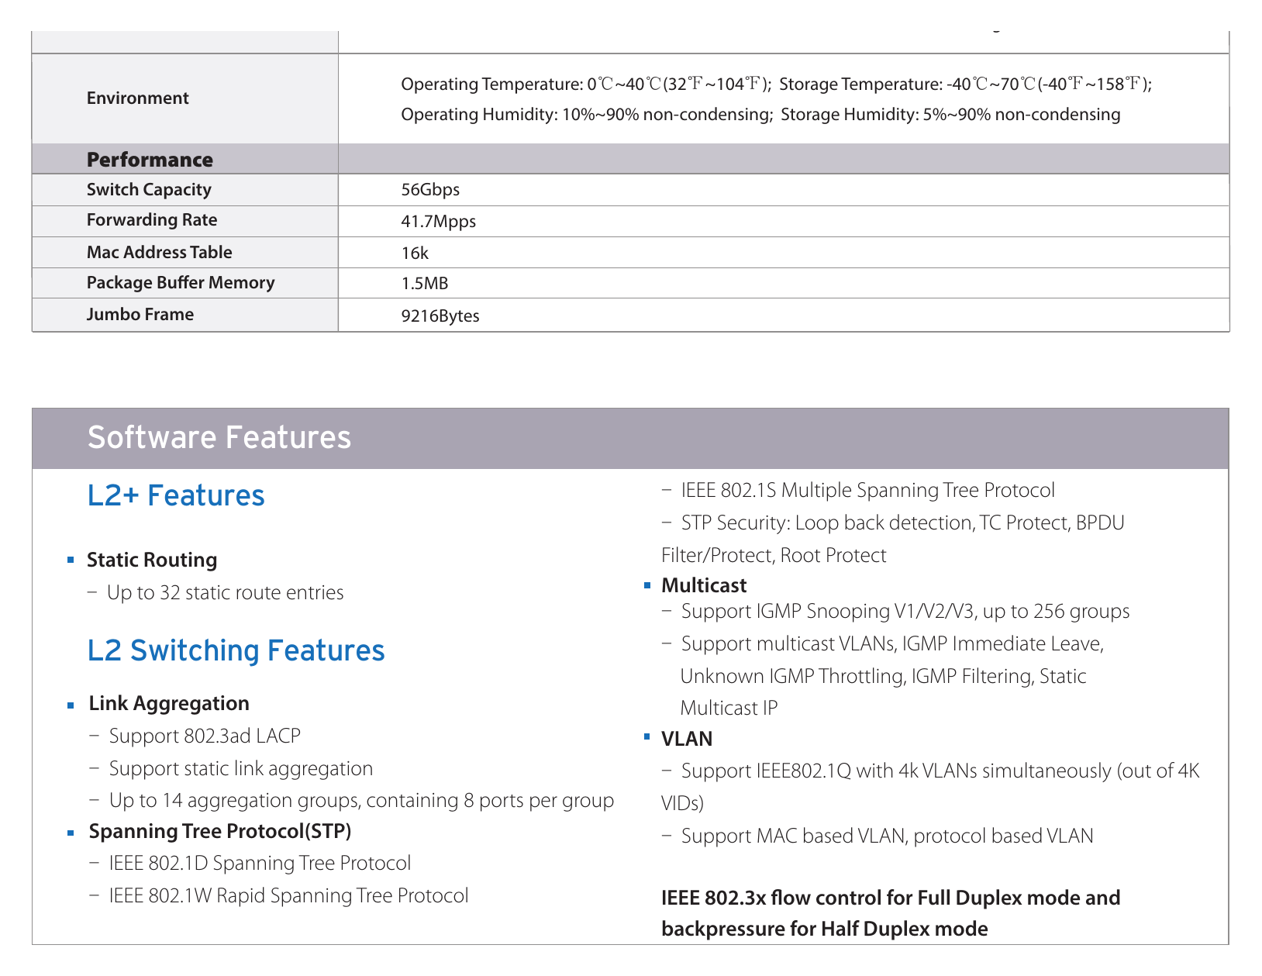Click the 56Gbps switch capacity value
Screen dimensions: 1262x976
(430, 190)
